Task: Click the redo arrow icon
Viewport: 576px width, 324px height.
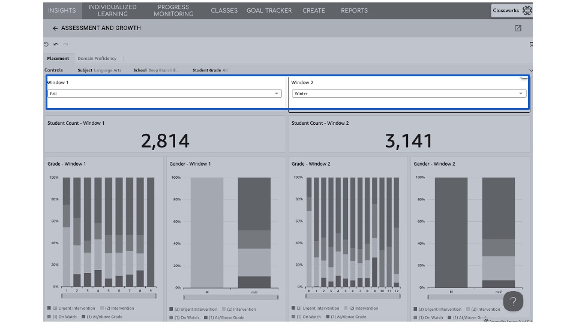Action: 65,44
